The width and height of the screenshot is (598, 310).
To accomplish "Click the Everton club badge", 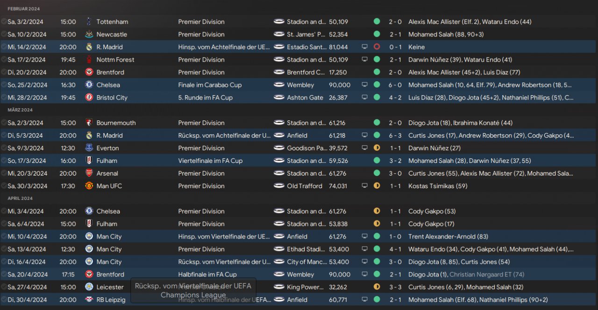I will click(89, 148).
